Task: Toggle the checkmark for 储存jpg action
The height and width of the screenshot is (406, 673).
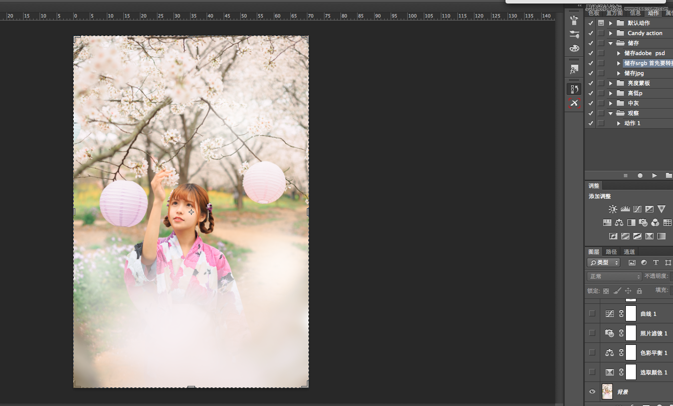Action: 591,73
